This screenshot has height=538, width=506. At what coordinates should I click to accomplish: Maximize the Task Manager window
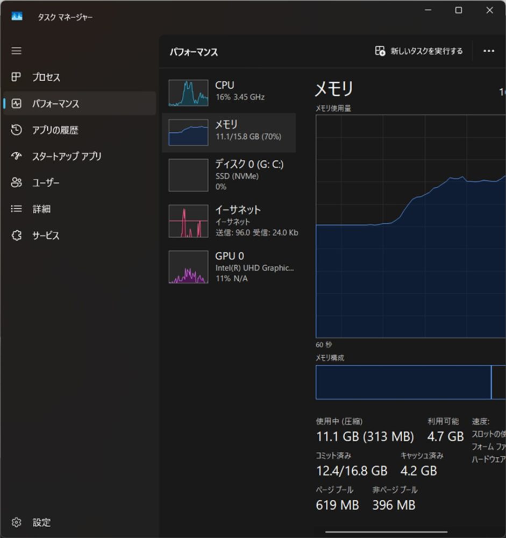[x=458, y=10]
